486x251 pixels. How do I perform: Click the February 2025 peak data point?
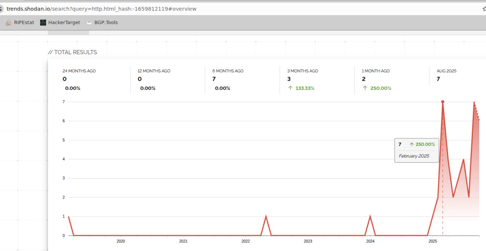click(x=443, y=102)
